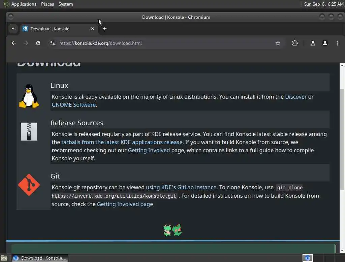Click the red Git logo icon
Screen dimensions: 345x262
[29, 185]
